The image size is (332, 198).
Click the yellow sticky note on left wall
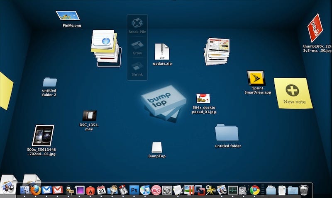6,91
